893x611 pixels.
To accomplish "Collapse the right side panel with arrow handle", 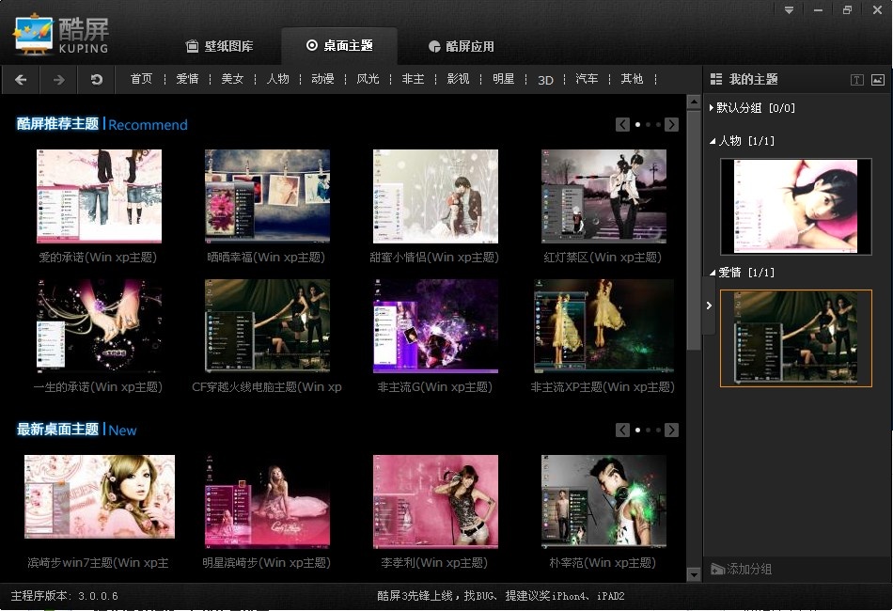I will pyautogui.click(x=708, y=305).
